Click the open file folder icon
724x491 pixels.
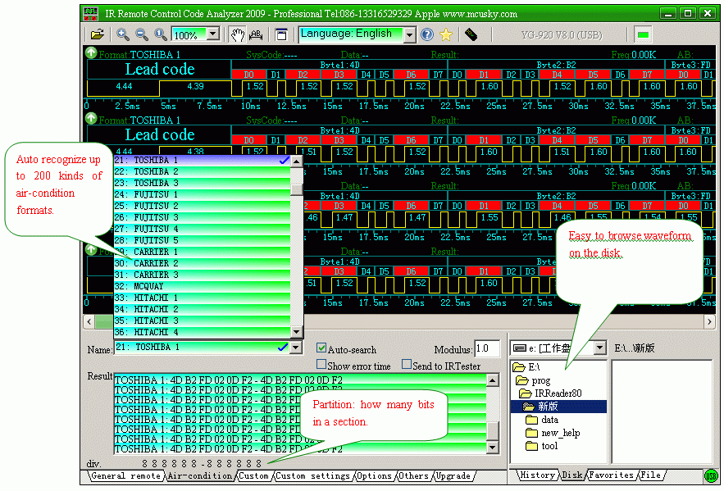click(x=98, y=34)
